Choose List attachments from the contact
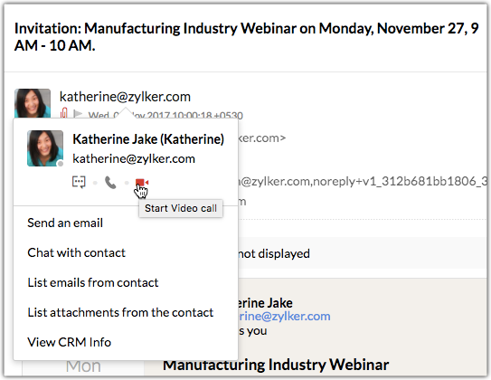The image size is (491, 380). [x=120, y=312]
